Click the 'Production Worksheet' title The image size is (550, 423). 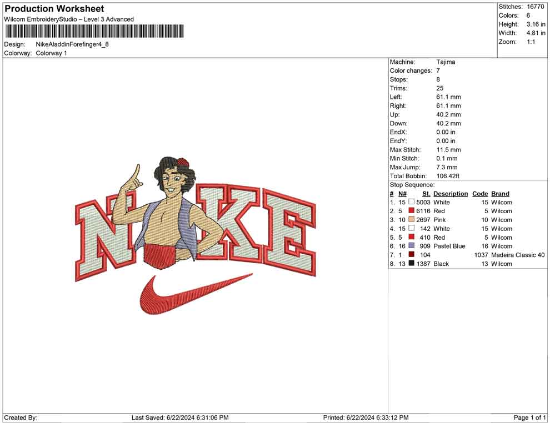(x=54, y=9)
